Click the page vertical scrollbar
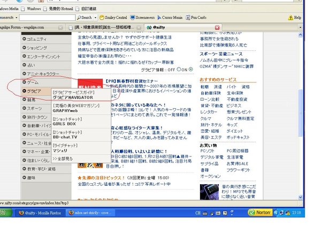The height and width of the screenshot is (241, 321). coord(317,107)
